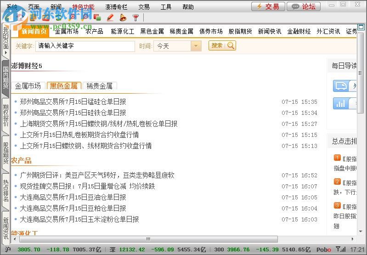This screenshot has height=255, width=367.
Task: Click the lightning 交易 button
Action: pyautogui.click(x=268, y=6)
